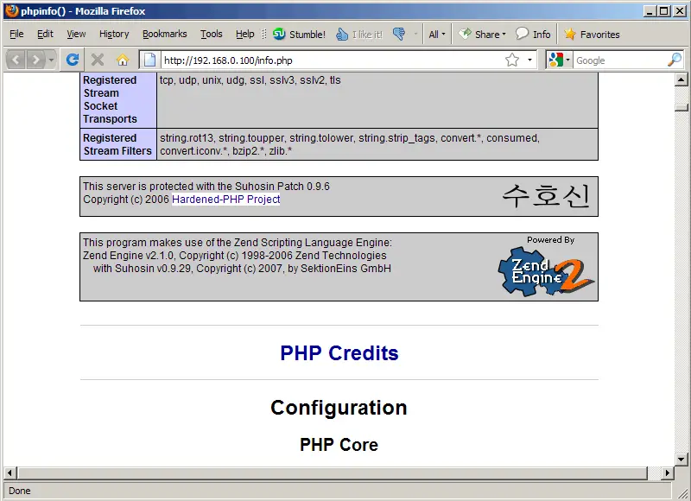Open the Google search engine selector
The height and width of the screenshot is (501, 691).
(559, 60)
